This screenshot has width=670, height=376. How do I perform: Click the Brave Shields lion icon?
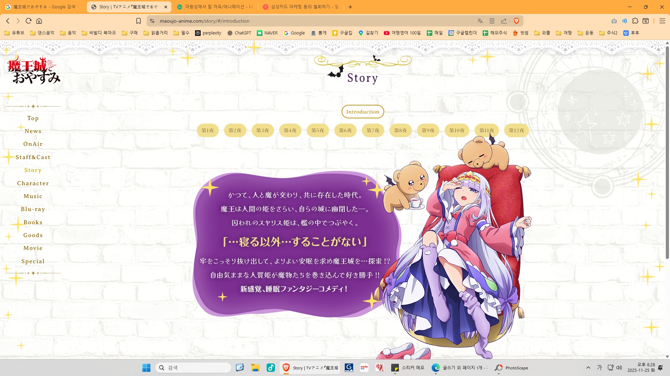(x=516, y=21)
